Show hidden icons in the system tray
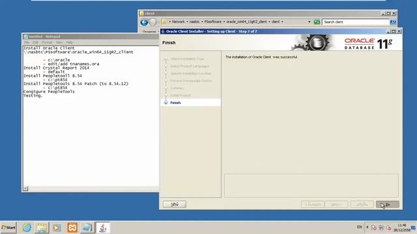The image size is (417, 234). [367, 227]
